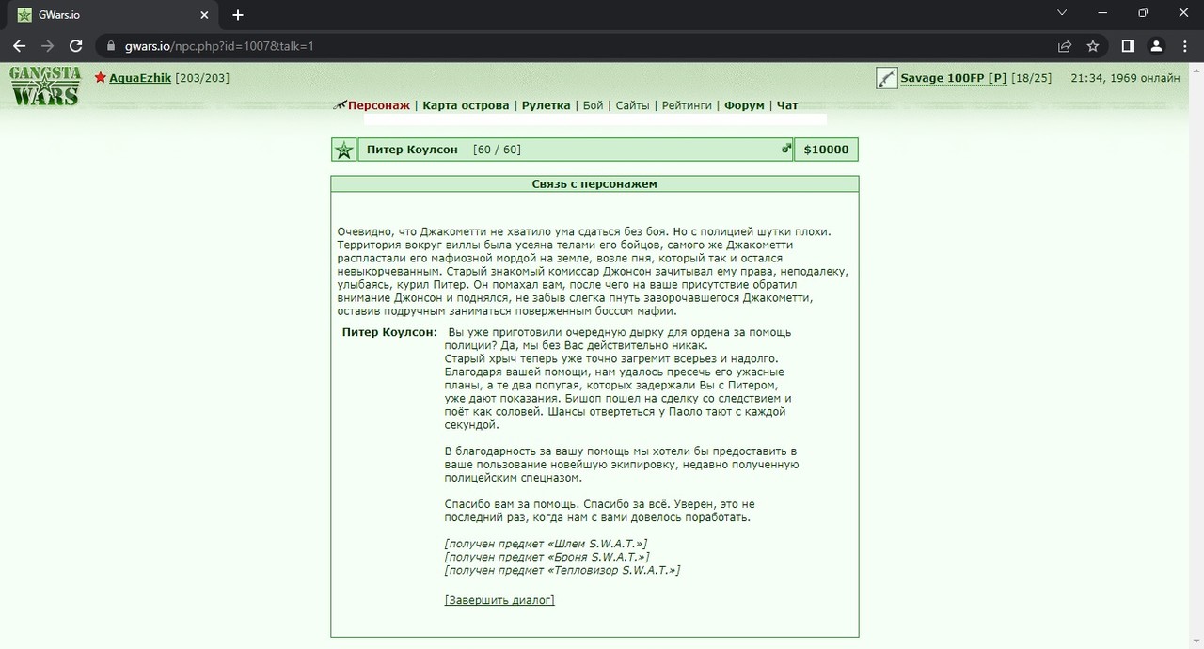Click the Gangsta Wars logo
The image size is (1204, 649).
click(x=45, y=85)
